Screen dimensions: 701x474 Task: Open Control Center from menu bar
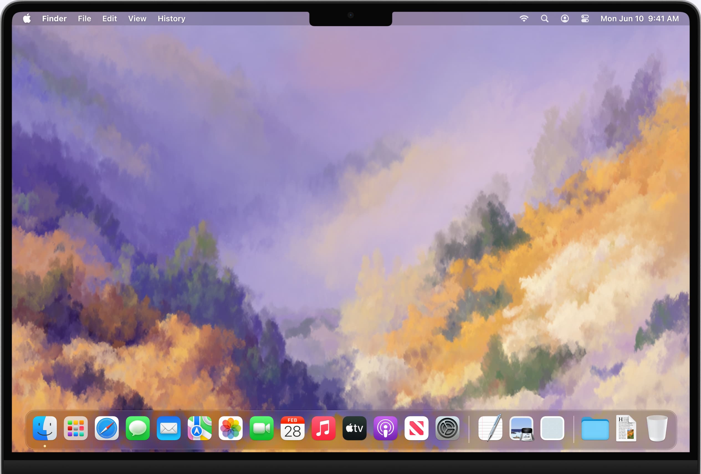point(585,18)
